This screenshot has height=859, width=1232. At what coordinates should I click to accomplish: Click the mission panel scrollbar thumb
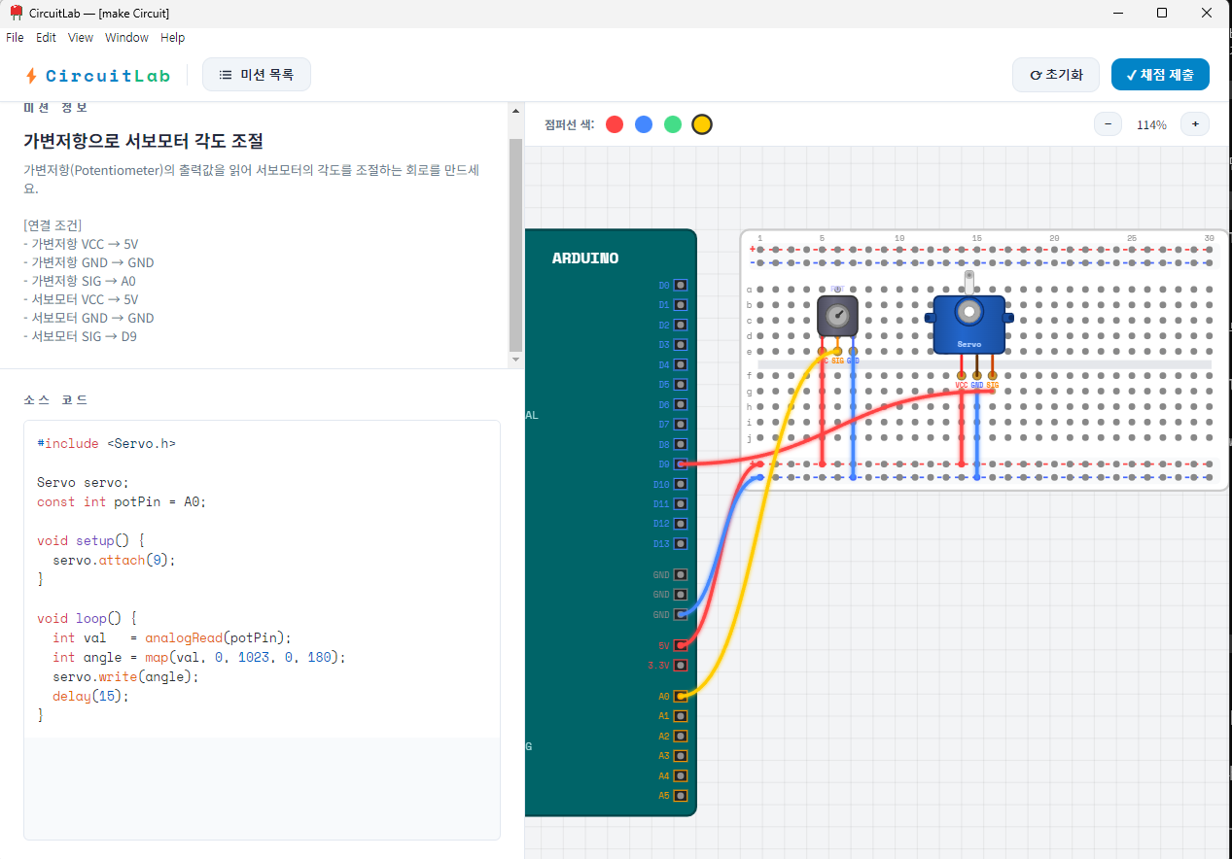(515, 244)
